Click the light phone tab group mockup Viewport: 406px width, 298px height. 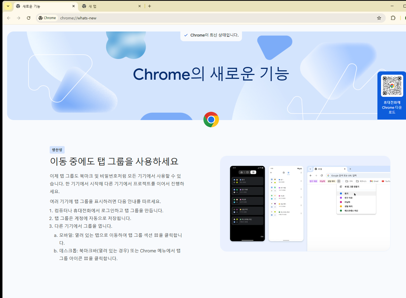coord(286,204)
